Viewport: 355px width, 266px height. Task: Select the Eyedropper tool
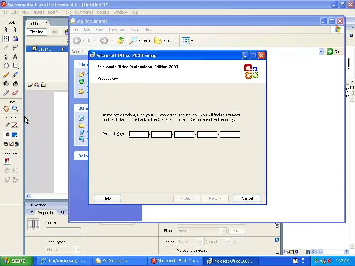pyautogui.click(x=6, y=92)
